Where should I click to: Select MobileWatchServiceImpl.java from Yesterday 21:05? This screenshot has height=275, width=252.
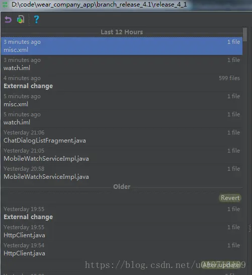[122, 155]
